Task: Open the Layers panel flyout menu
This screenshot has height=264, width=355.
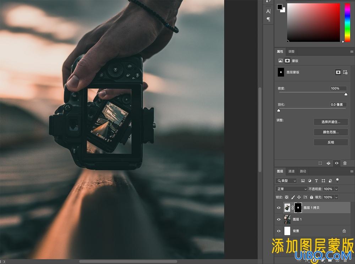Action: pyautogui.click(x=351, y=171)
